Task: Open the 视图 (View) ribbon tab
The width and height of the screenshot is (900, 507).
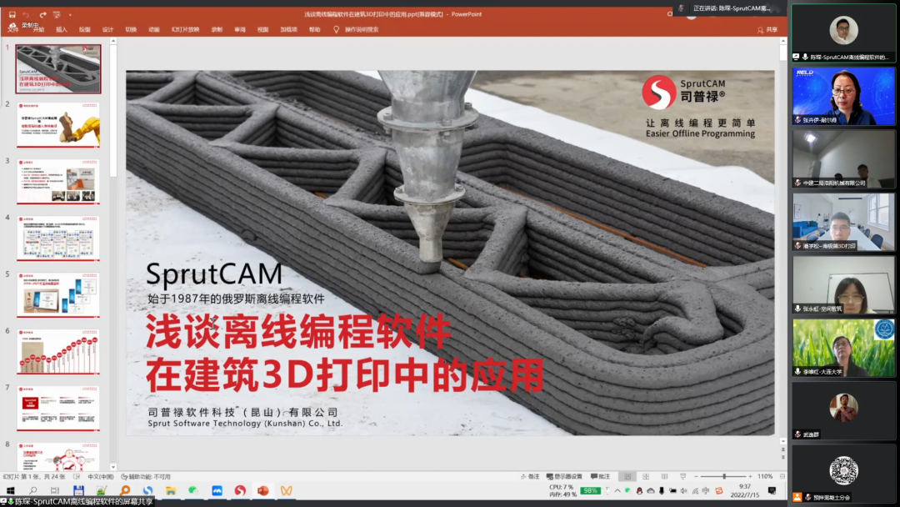Action: tap(262, 29)
